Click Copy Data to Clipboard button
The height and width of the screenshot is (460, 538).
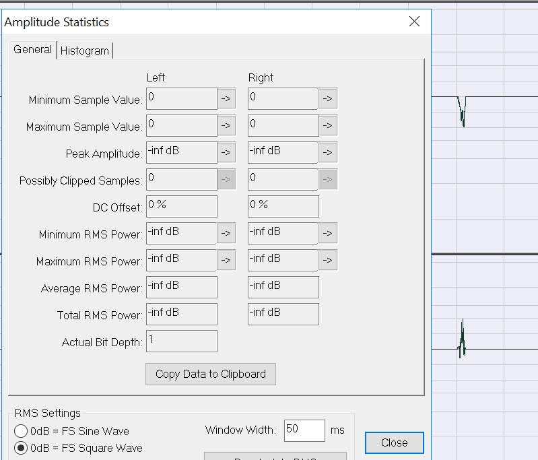click(x=210, y=374)
